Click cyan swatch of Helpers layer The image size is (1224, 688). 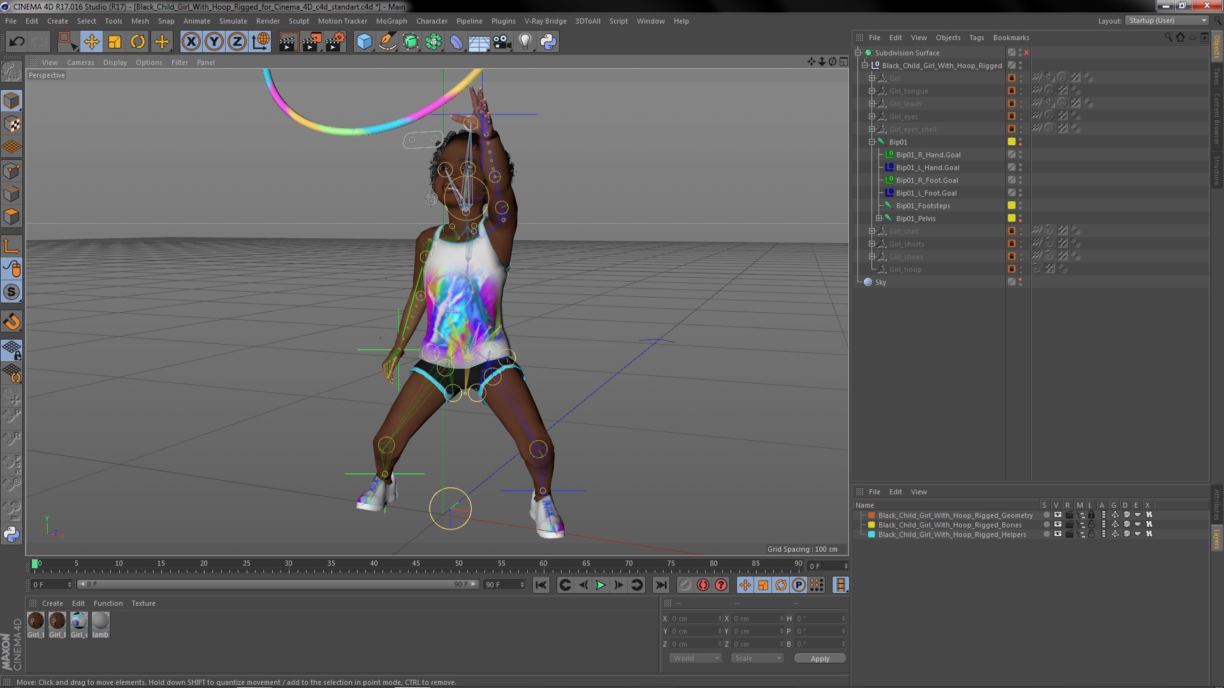pos(871,534)
